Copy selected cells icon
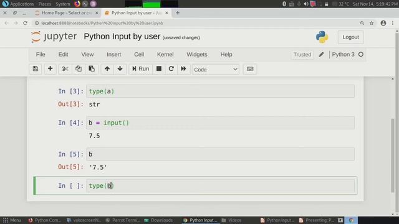The width and height of the screenshot is (399, 224). pyautogui.click(x=79, y=69)
